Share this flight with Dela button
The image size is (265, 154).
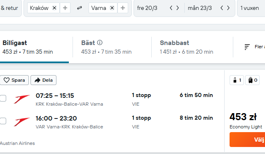point(43,80)
